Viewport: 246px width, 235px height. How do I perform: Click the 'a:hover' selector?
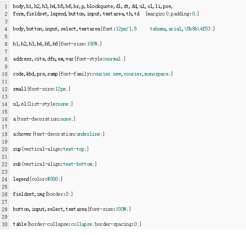pos(22,134)
